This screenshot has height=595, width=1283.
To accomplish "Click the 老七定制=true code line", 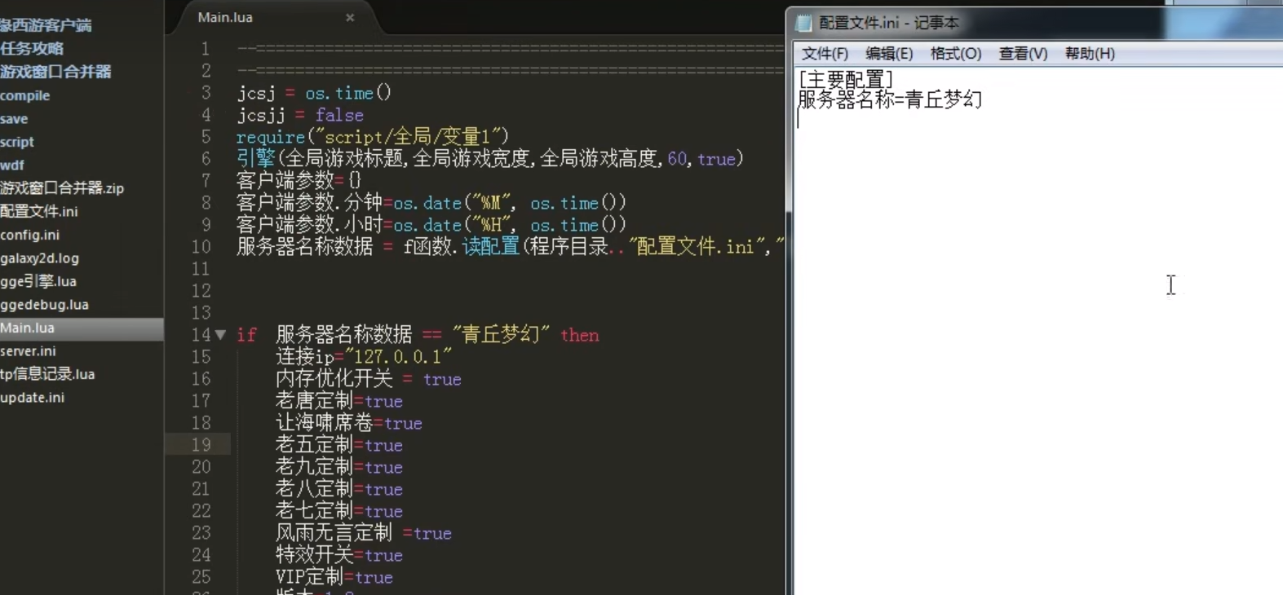I will (x=339, y=511).
